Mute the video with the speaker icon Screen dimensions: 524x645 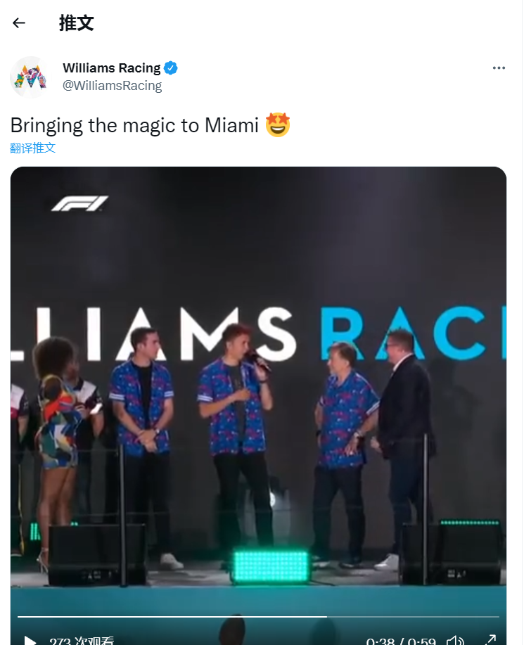[455, 640]
